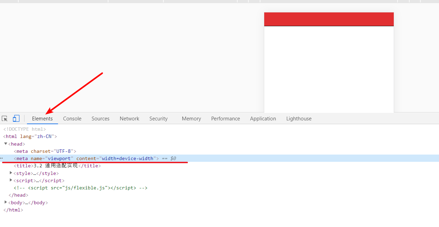
Task: Select the DOCTYPE html line
Action: (x=25, y=129)
